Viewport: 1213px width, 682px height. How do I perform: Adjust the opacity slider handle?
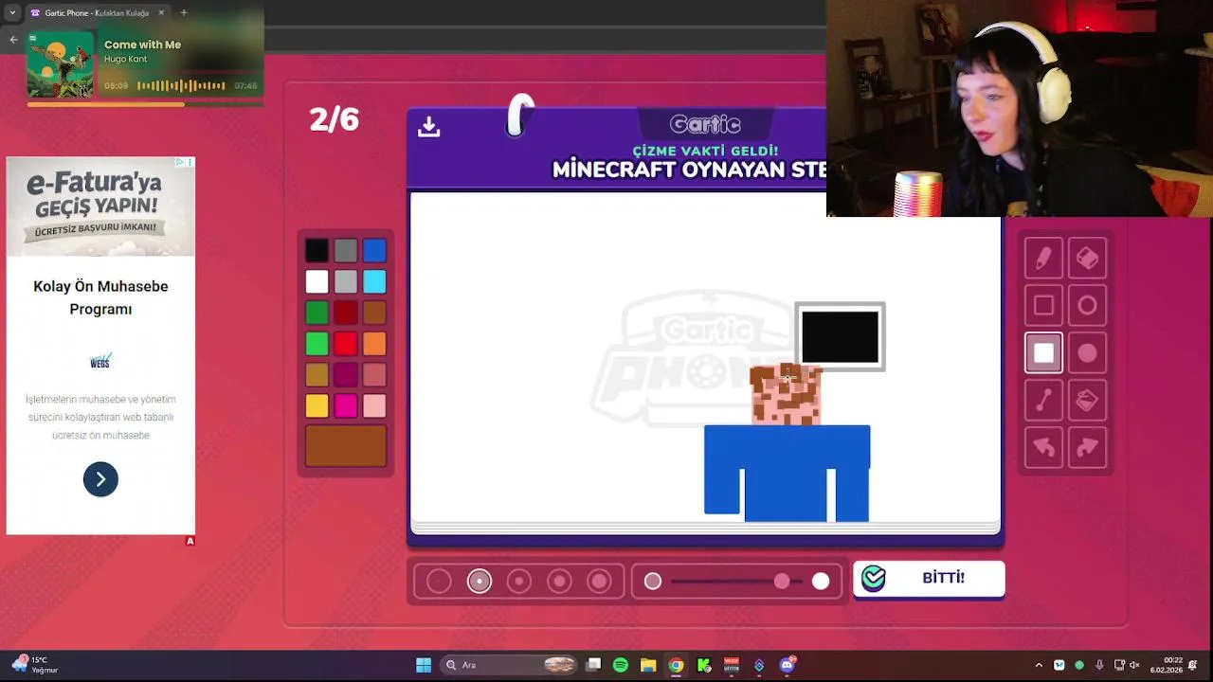tap(782, 582)
